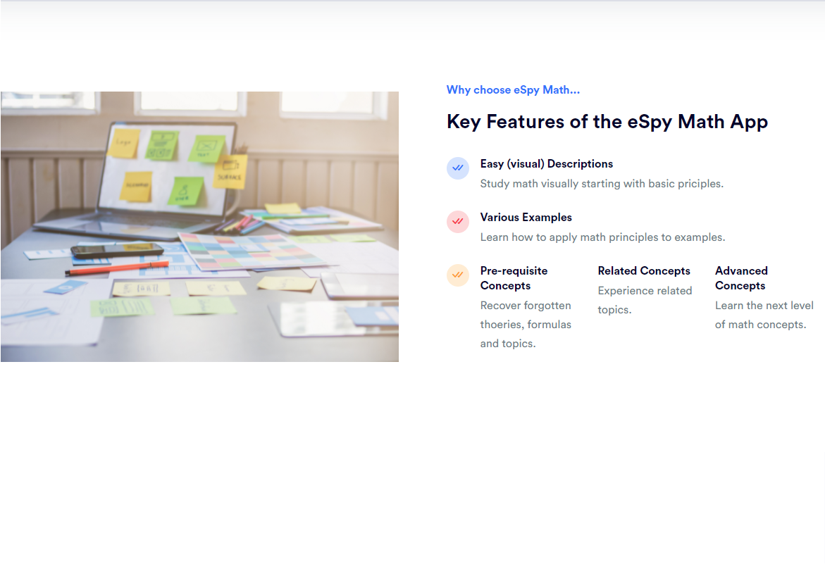
Task: Select the 'Various Examples' feature title
Action: pos(526,218)
